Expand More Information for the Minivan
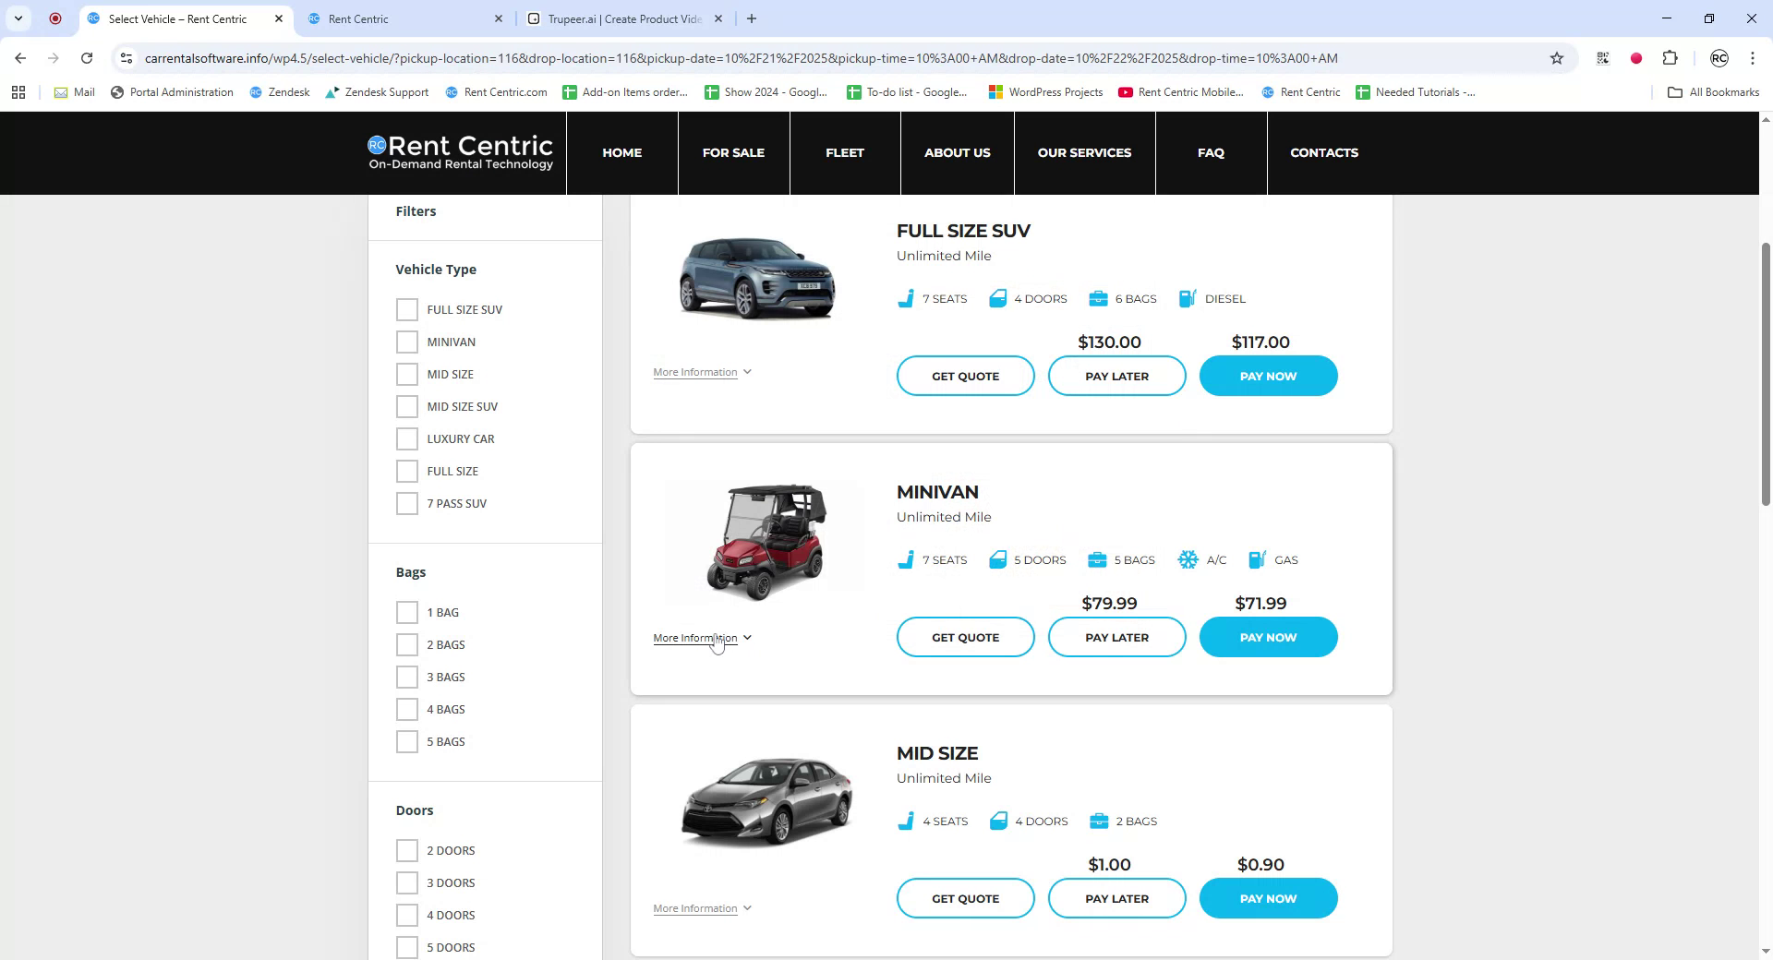The width and height of the screenshot is (1773, 960). click(702, 638)
